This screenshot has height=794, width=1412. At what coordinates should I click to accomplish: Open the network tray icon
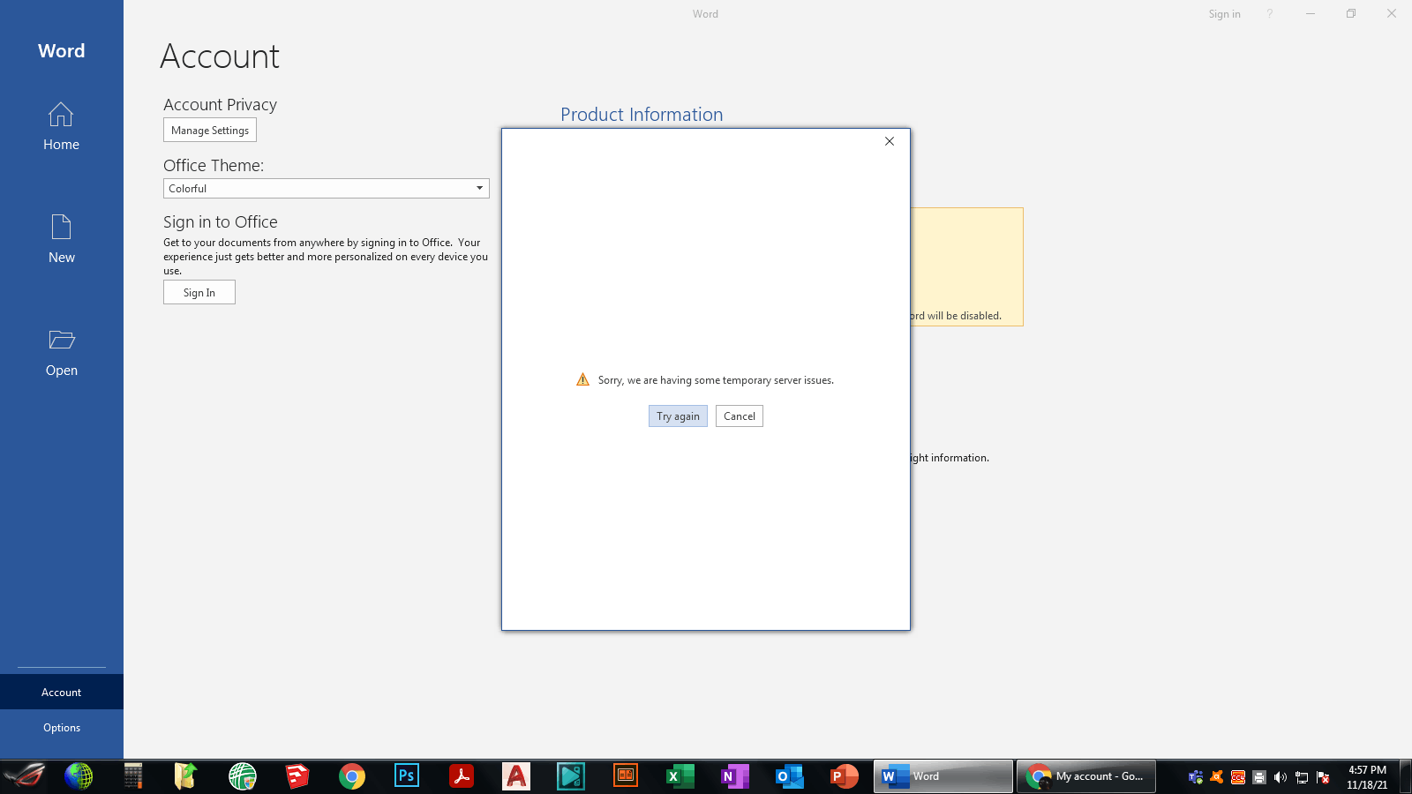(x=1302, y=777)
